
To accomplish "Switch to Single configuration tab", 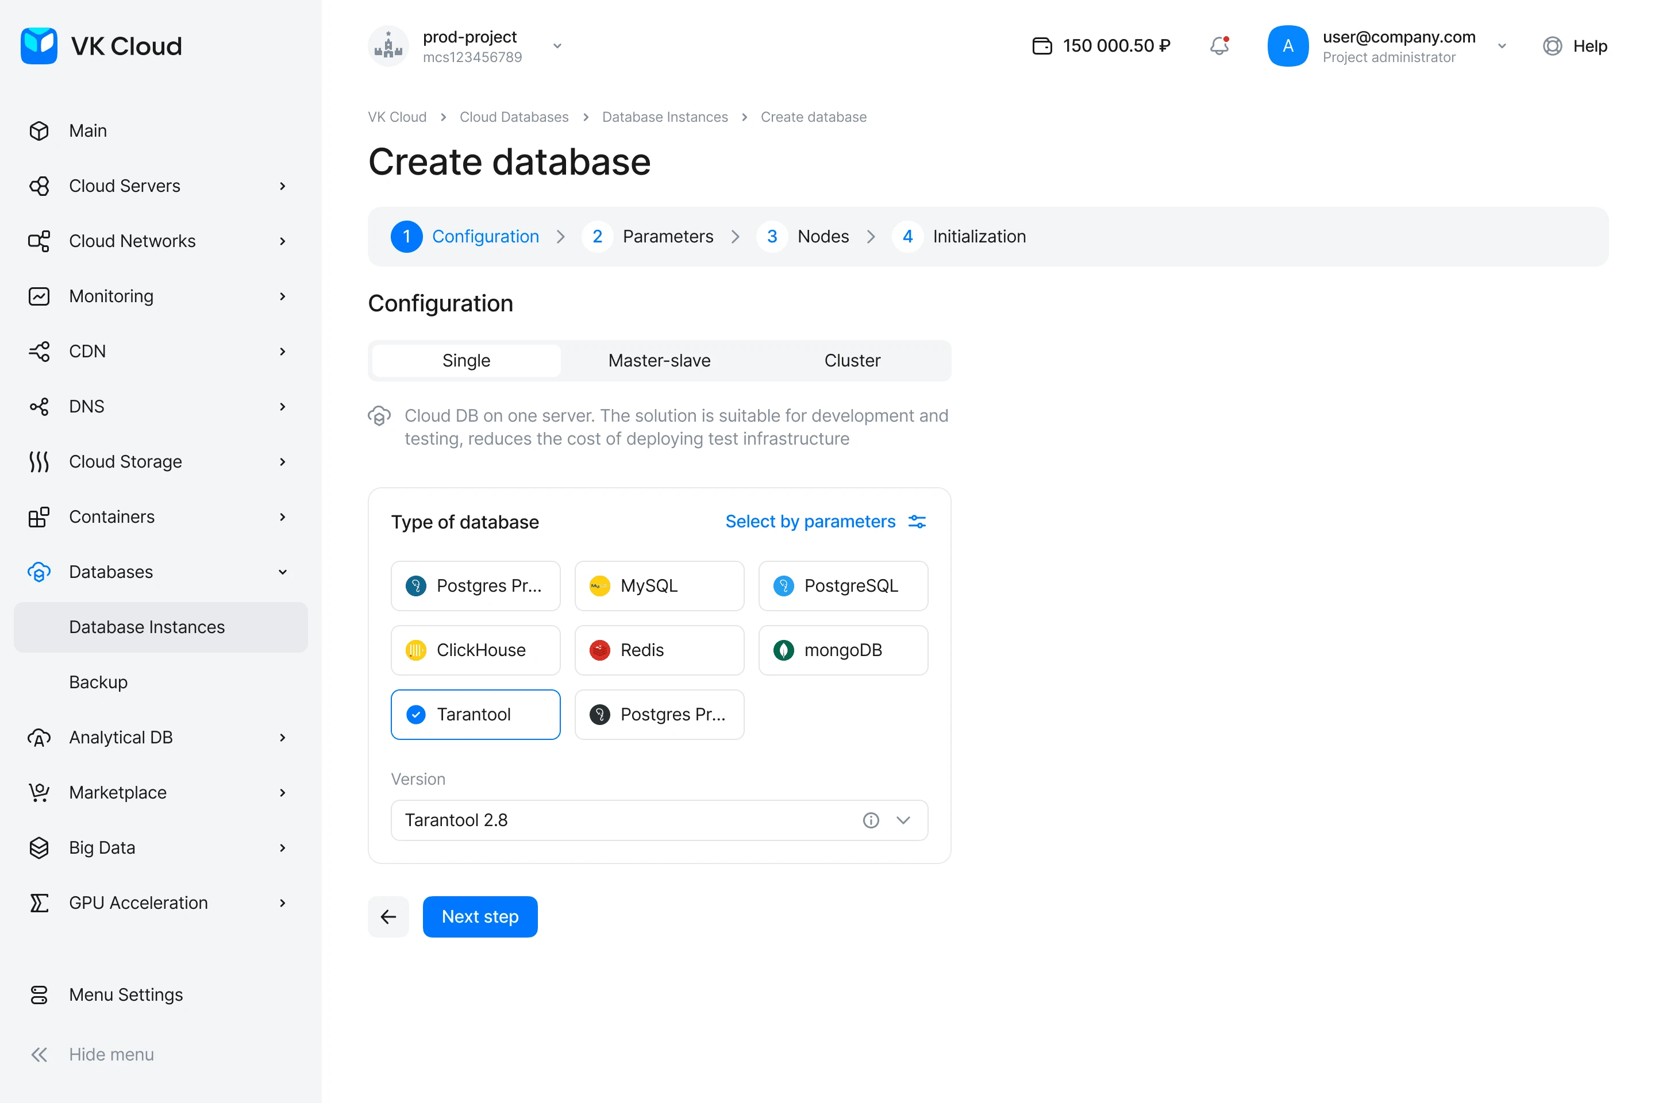I will (x=467, y=361).
